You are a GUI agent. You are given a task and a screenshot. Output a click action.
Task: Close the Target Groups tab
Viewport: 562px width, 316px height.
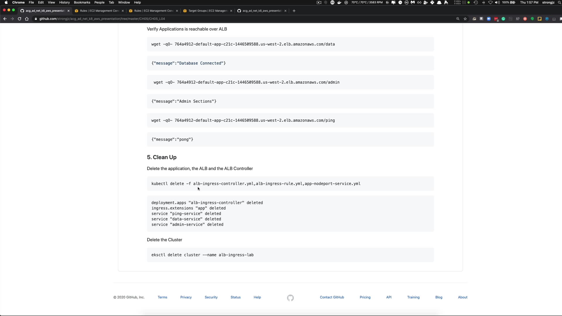coord(231,11)
